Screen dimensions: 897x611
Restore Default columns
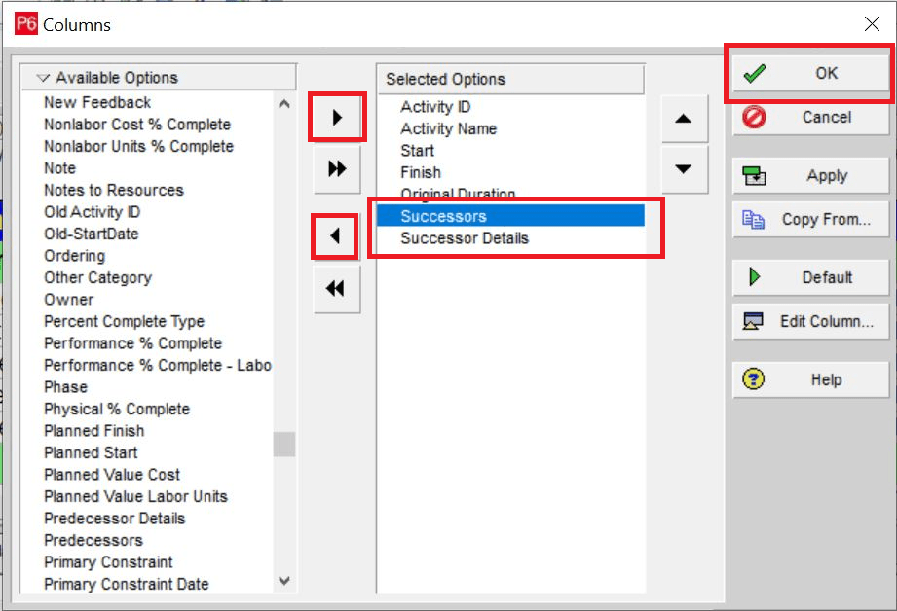811,278
